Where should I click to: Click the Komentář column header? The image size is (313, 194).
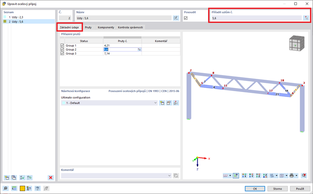[161, 41]
